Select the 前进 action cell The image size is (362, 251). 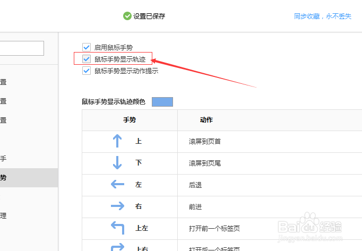pyautogui.click(x=270, y=206)
